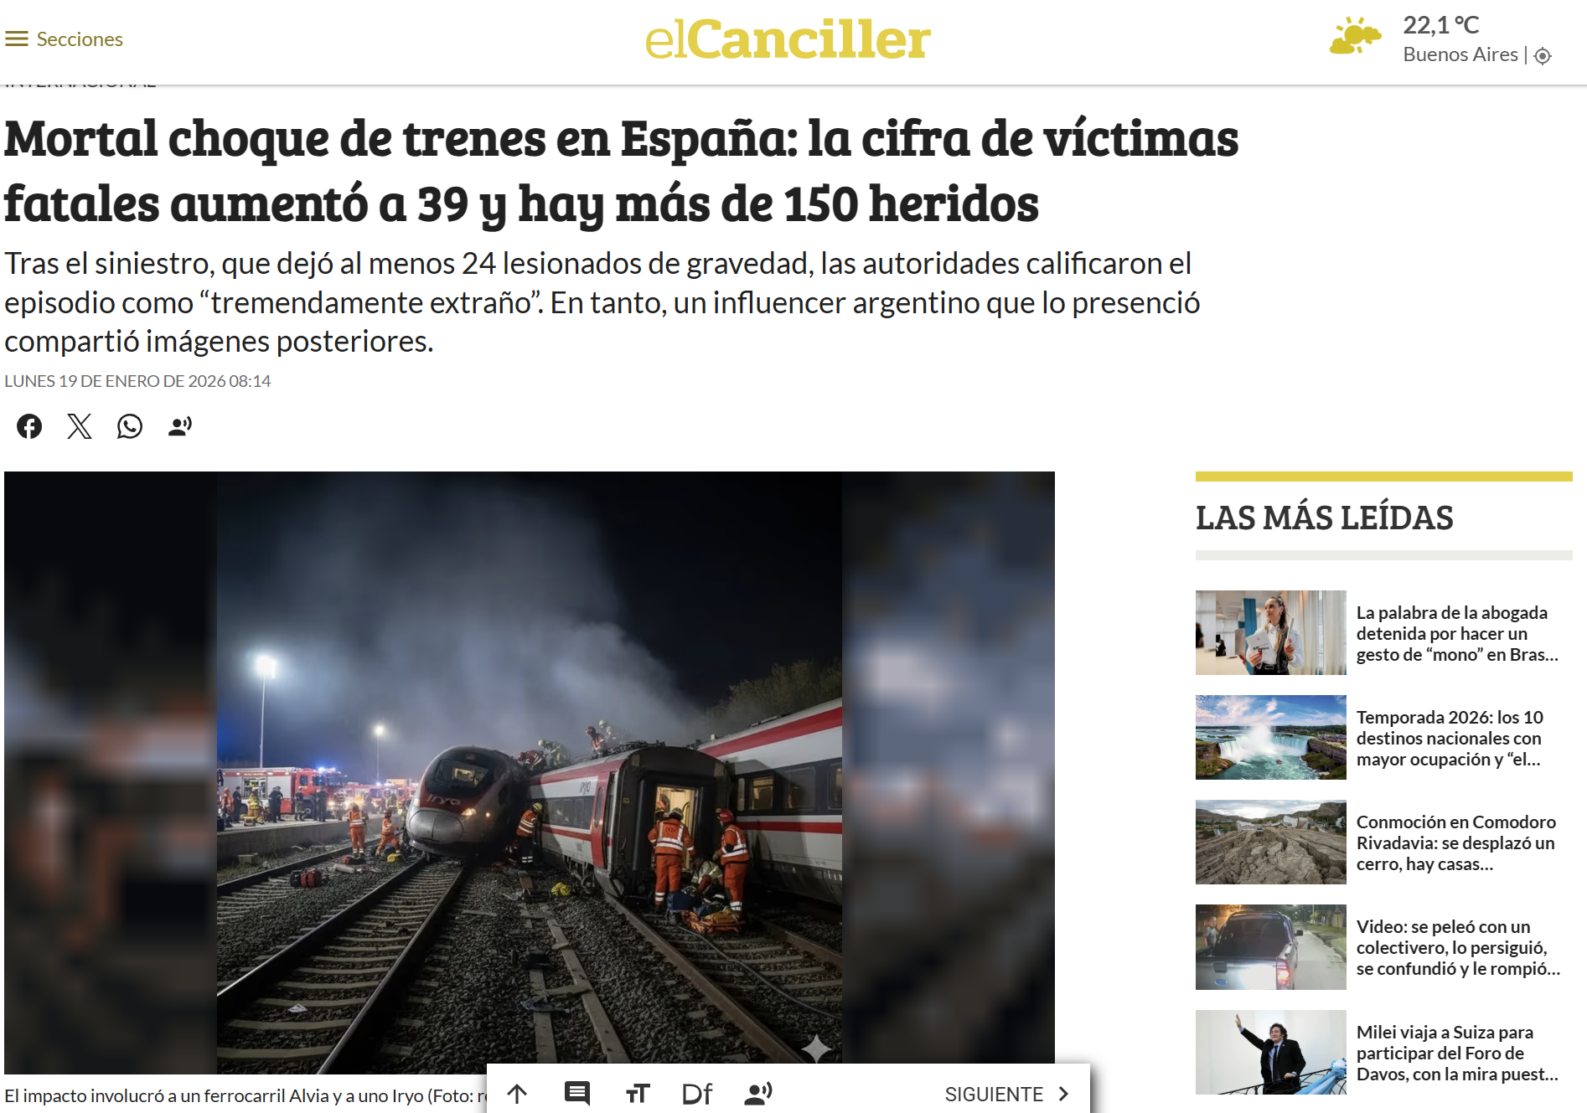Screen dimensions: 1587x1113
Task: Read 'Milei viaja a Suiza' headline
Action: point(1458,1053)
